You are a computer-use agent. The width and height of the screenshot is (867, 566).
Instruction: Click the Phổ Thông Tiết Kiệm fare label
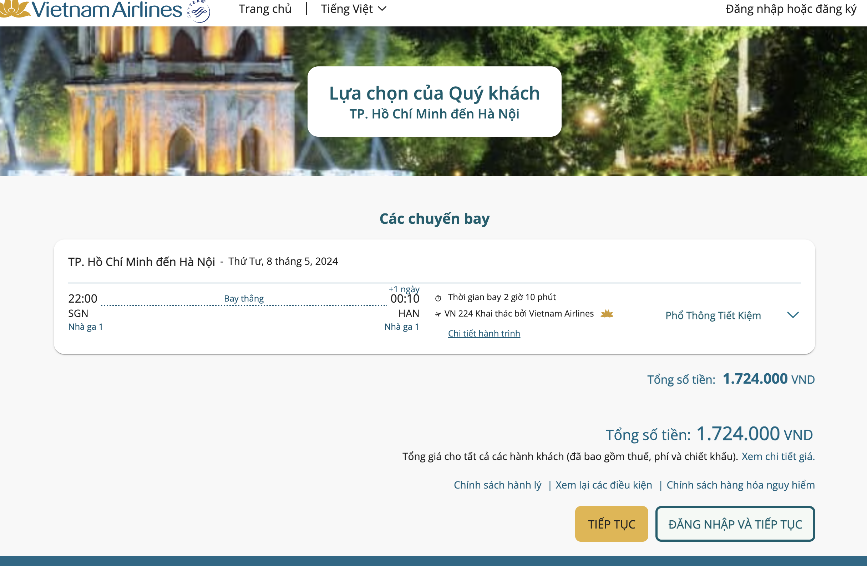pos(713,315)
